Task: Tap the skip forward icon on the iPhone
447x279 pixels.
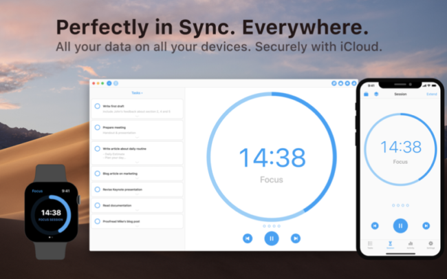Action: pos(426,225)
